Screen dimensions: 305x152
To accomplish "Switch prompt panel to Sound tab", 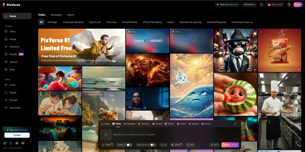I will tap(206, 124).
